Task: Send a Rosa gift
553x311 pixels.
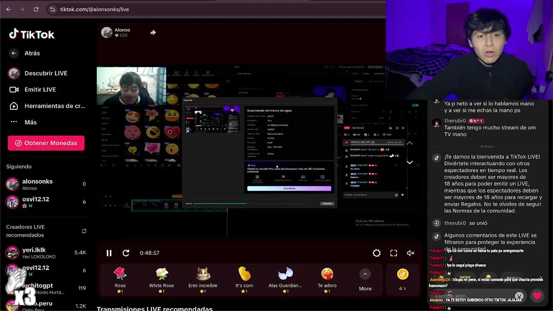Action: coord(120,280)
